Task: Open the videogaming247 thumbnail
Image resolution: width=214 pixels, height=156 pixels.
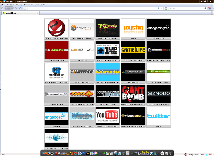Action: [159, 29]
